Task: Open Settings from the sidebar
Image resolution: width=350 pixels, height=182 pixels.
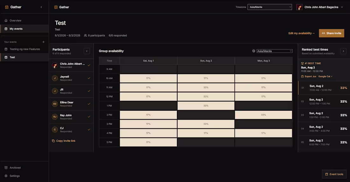Action: pyautogui.click(x=24, y=176)
